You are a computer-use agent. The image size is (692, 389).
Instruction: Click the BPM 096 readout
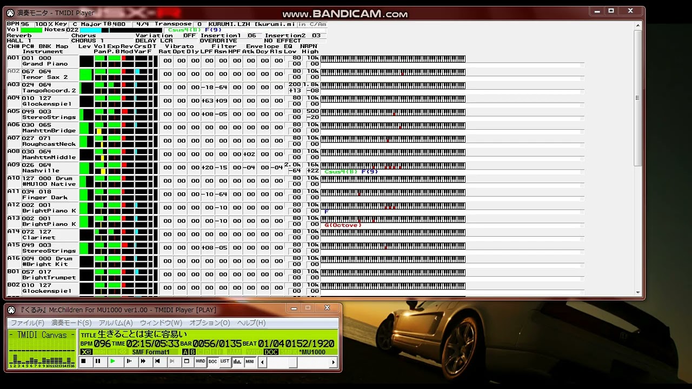pos(96,344)
